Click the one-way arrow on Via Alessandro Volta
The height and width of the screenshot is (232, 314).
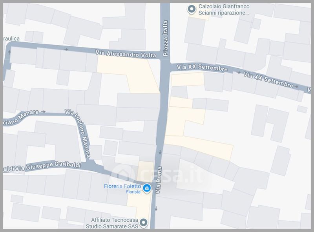pos(66,49)
